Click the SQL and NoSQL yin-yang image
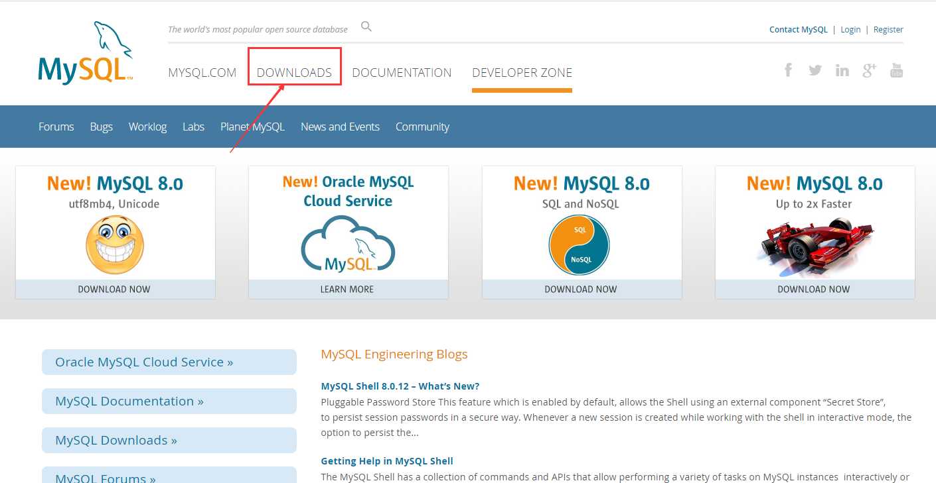The height and width of the screenshot is (483, 936). coord(579,245)
